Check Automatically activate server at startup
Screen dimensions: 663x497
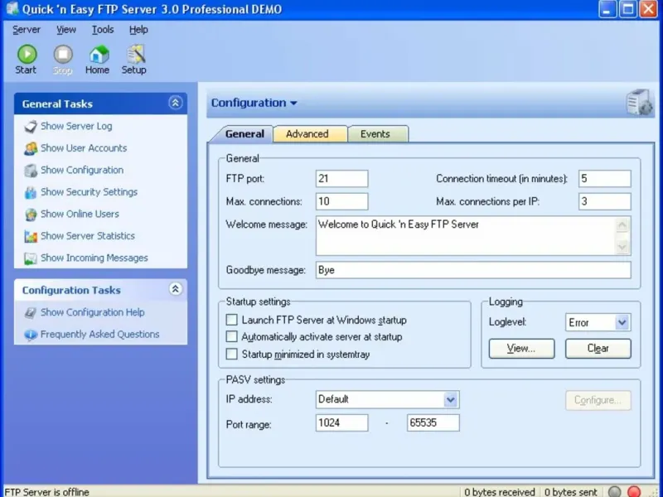coord(232,337)
